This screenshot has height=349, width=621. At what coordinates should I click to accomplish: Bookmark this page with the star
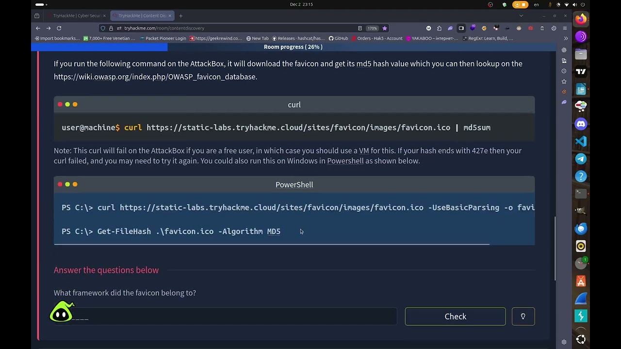pyautogui.click(x=384, y=28)
